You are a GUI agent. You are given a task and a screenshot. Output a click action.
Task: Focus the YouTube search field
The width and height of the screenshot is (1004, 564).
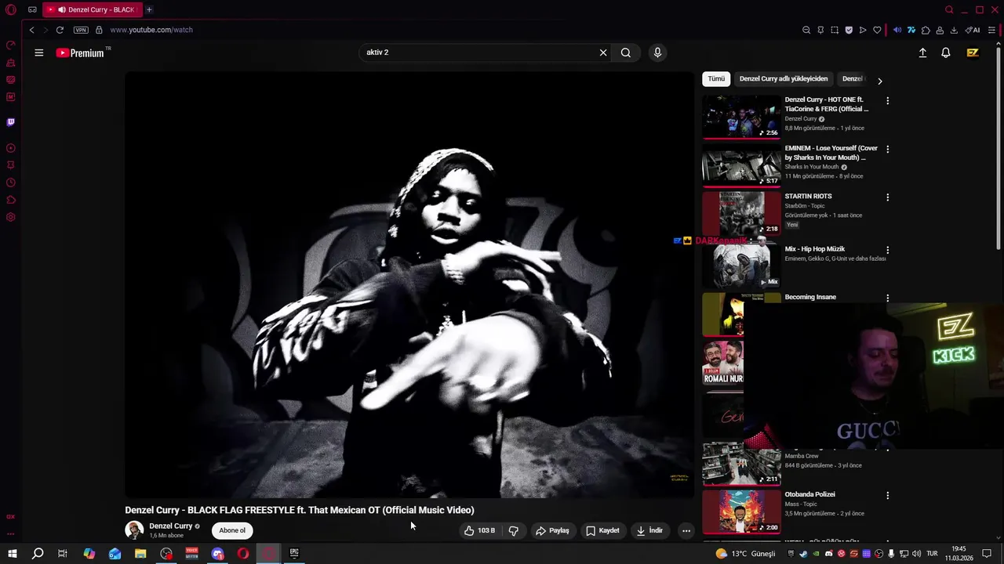(478, 52)
